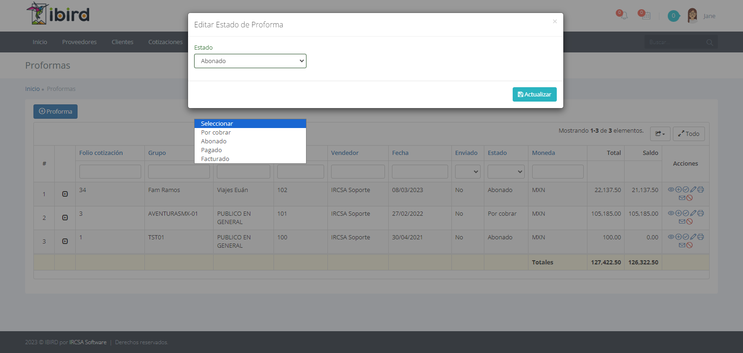
Task: Sort by Moneda column header
Action: (543, 153)
